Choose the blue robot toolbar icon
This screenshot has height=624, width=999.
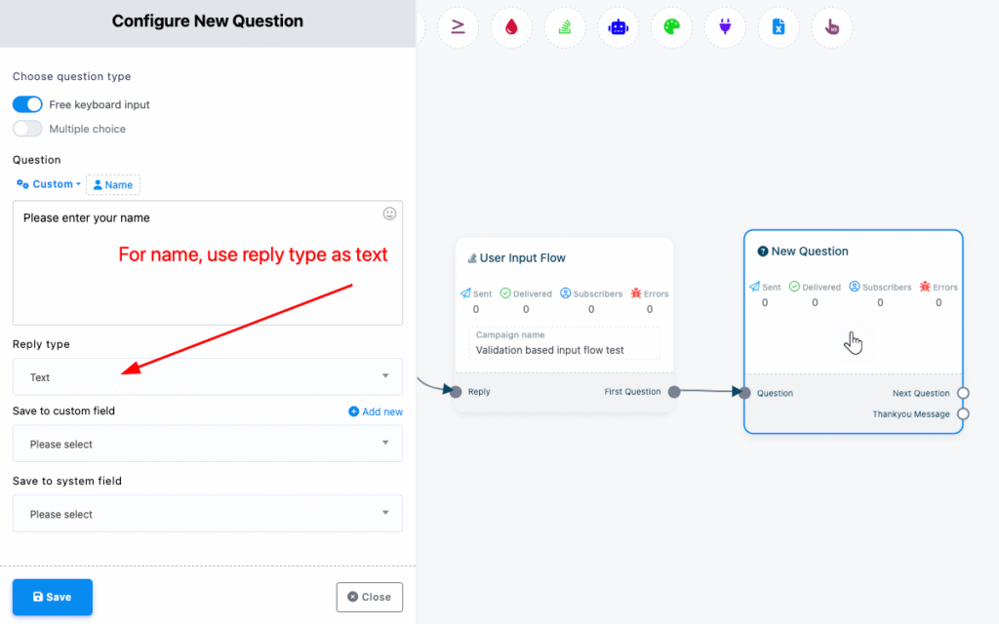(618, 27)
